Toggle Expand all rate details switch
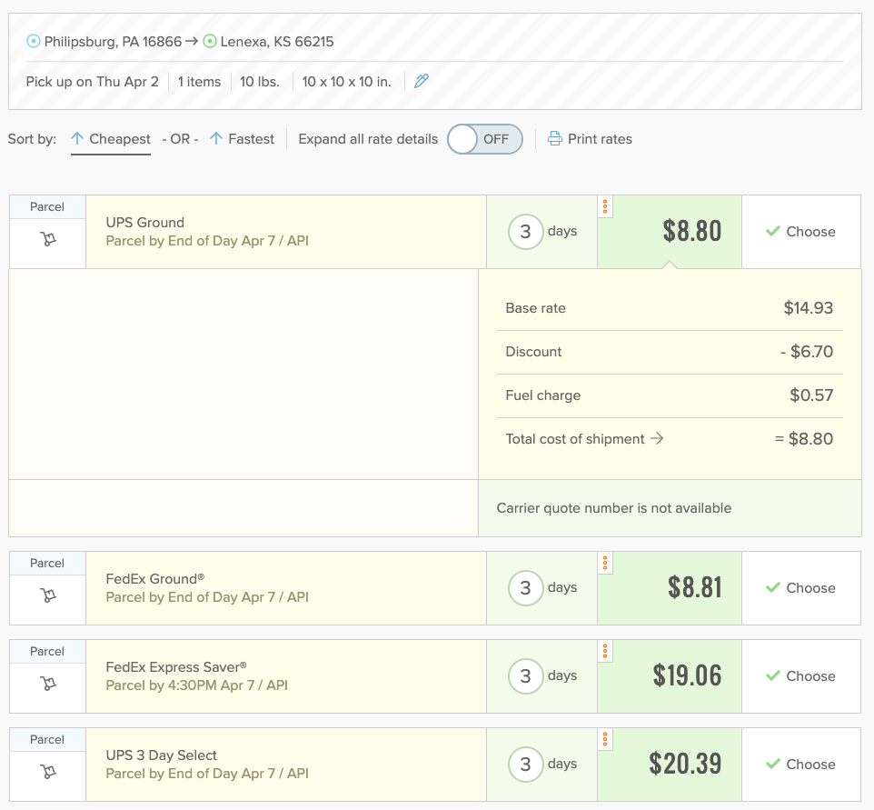The width and height of the screenshot is (874, 810). click(x=485, y=139)
